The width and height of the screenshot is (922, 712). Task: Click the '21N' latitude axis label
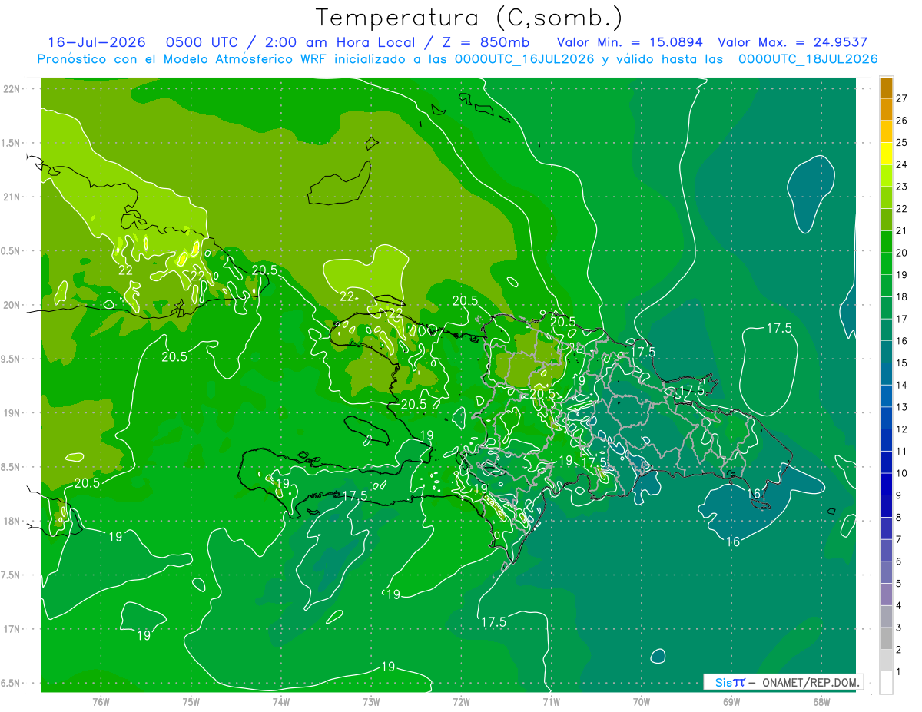[13, 197]
